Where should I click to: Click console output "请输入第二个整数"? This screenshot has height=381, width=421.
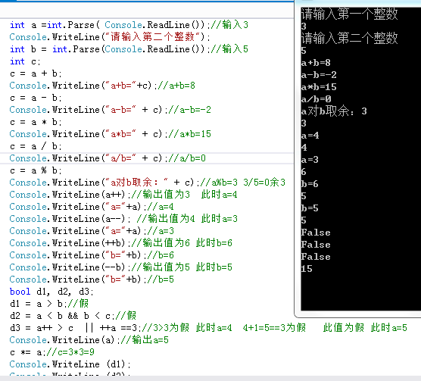click(349, 38)
